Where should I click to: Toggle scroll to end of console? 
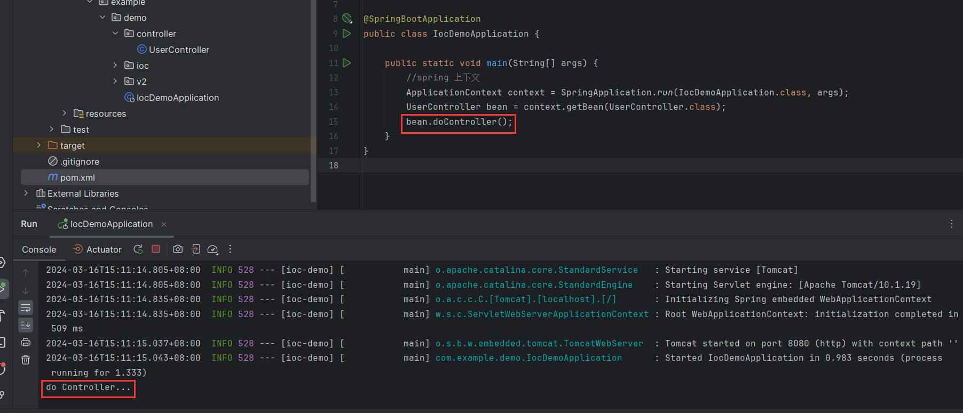26,325
